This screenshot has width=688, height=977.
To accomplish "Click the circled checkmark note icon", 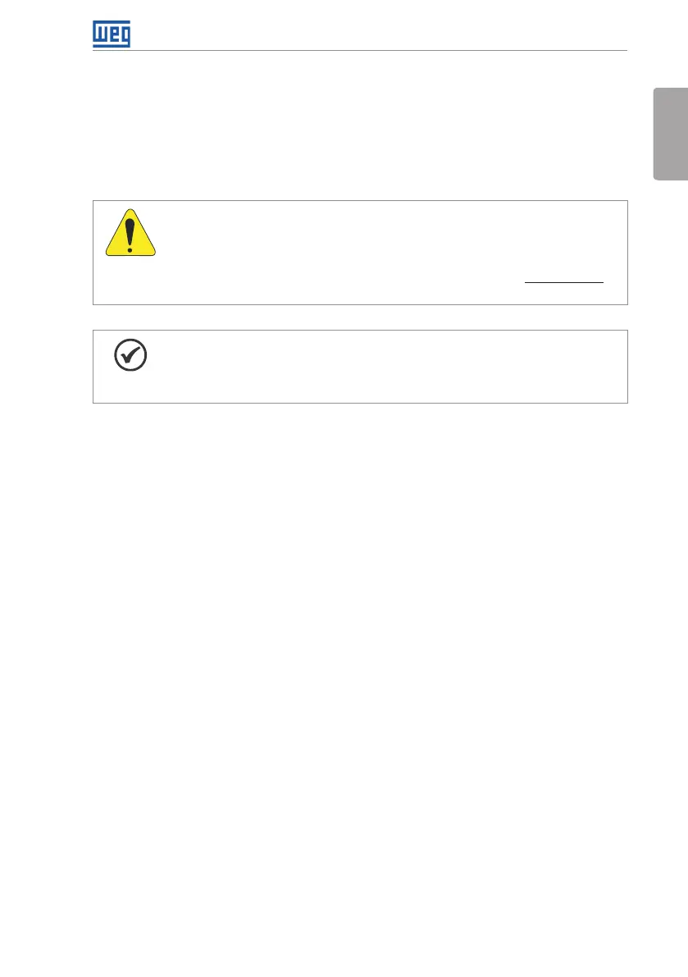I will pyautogui.click(x=130, y=355).
